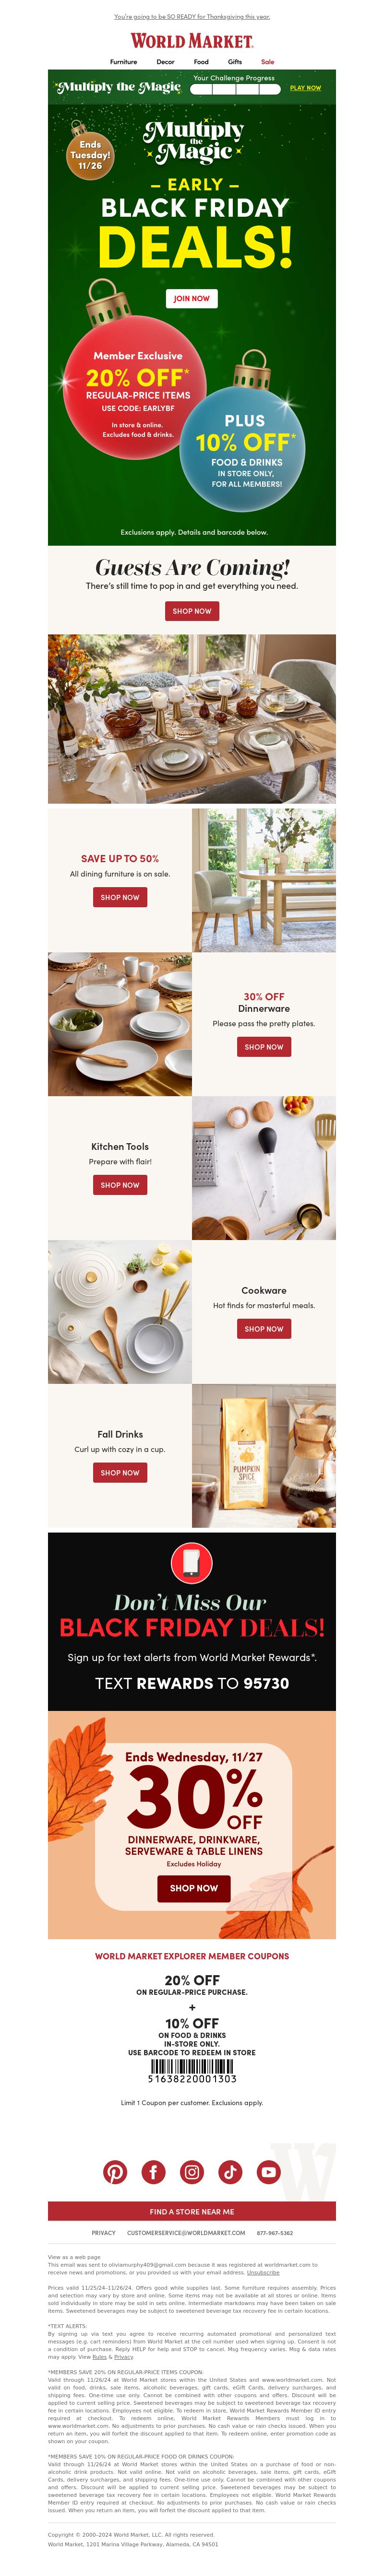Open the YouTube social icon

(268, 2171)
